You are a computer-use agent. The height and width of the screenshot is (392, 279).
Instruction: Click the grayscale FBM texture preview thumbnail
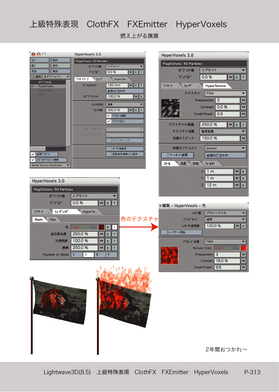coord(170,108)
